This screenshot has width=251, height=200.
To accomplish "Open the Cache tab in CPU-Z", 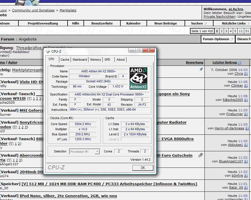I will click(x=65, y=60).
